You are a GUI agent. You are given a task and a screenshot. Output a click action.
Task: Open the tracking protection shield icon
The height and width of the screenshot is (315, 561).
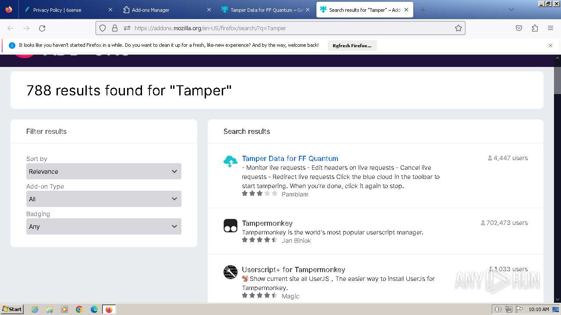pos(103,28)
